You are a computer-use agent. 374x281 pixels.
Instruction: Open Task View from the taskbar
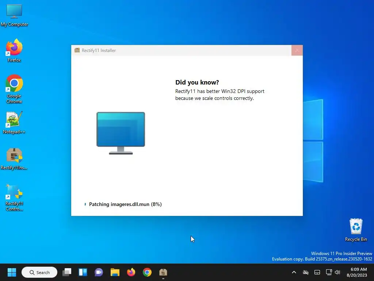[67, 272]
